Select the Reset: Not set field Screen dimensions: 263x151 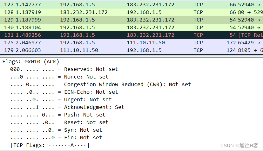coord(86,122)
